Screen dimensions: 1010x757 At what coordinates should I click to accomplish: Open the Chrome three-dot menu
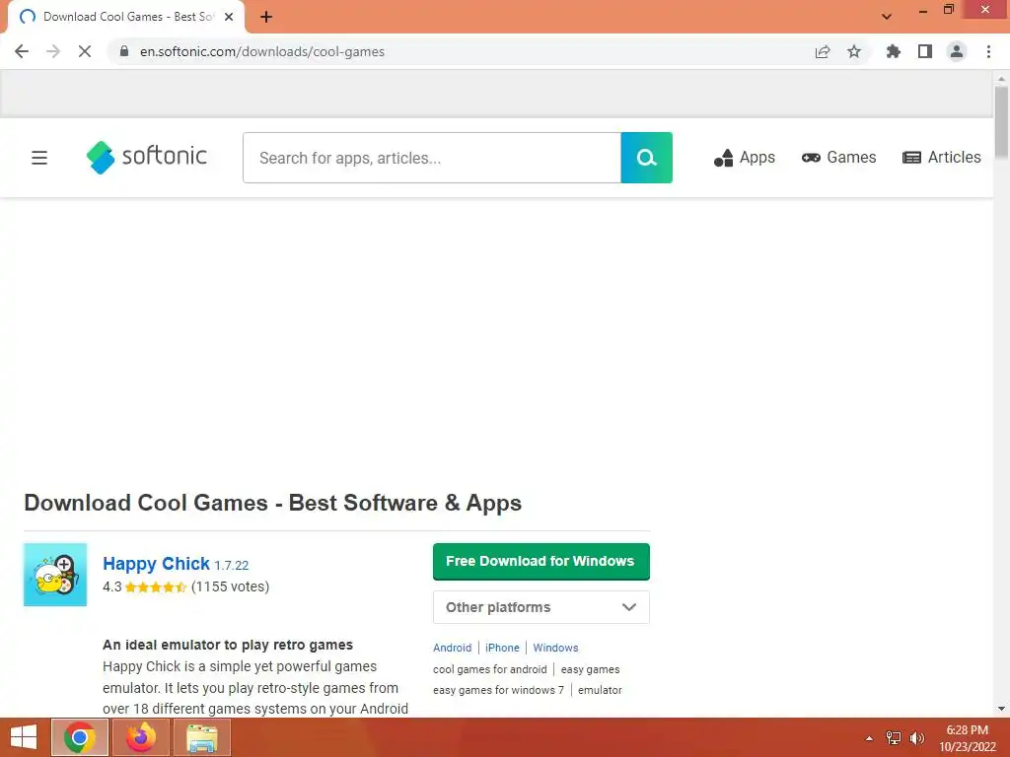pos(988,51)
